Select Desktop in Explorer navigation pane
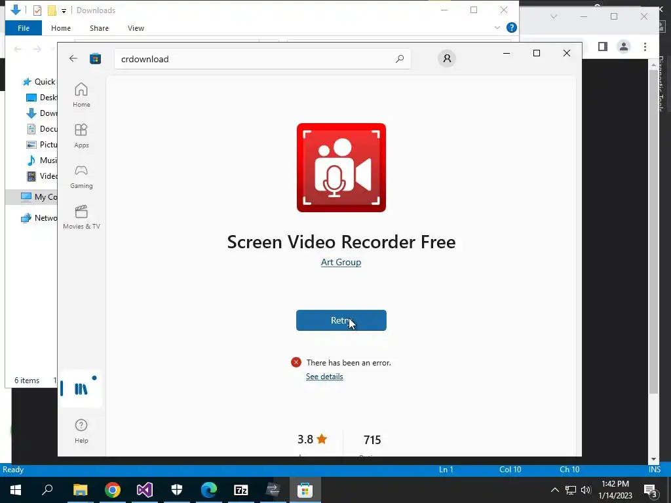Viewport: 671px width, 503px height. point(42,98)
